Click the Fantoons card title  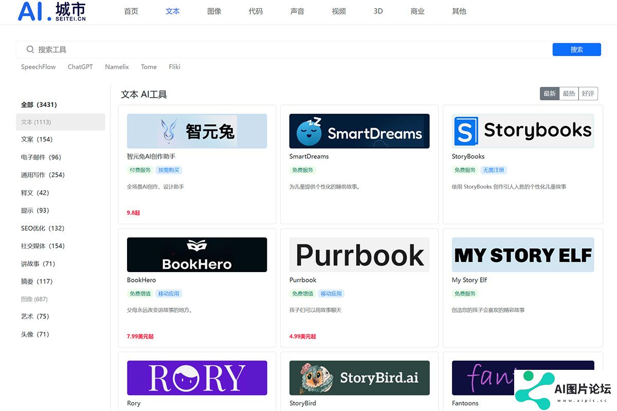tap(465, 403)
